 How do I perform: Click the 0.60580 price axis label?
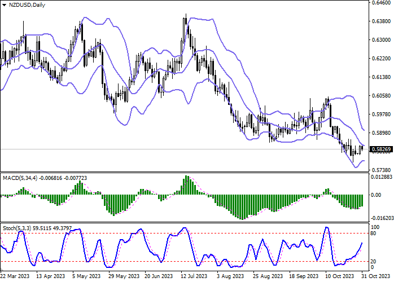coord(380,96)
